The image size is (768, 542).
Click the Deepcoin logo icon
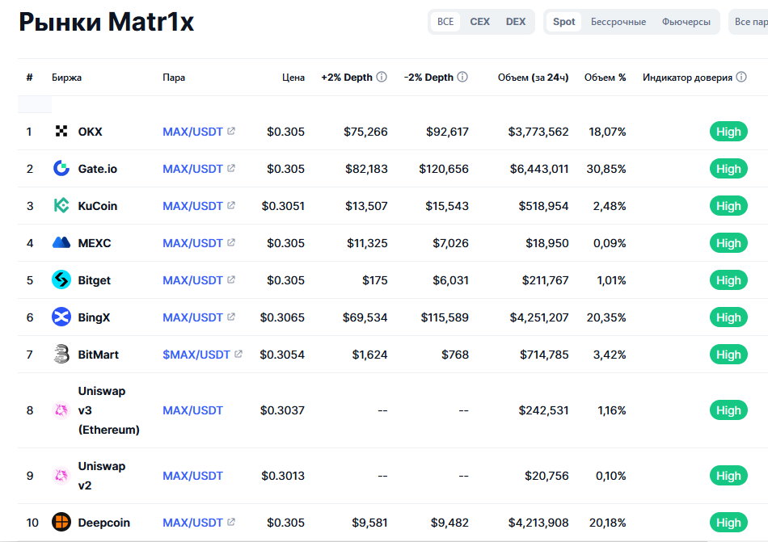click(x=61, y=523)
